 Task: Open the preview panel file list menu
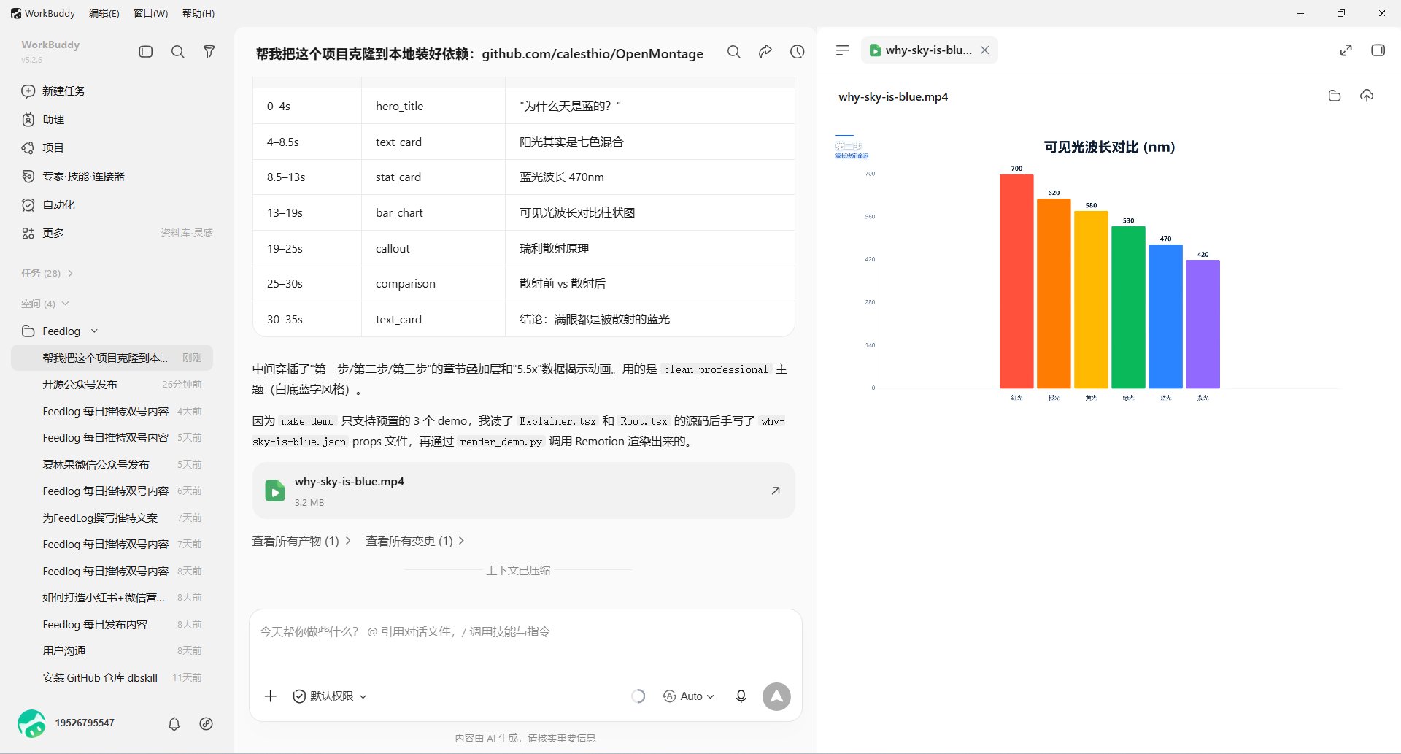[842, 50]
